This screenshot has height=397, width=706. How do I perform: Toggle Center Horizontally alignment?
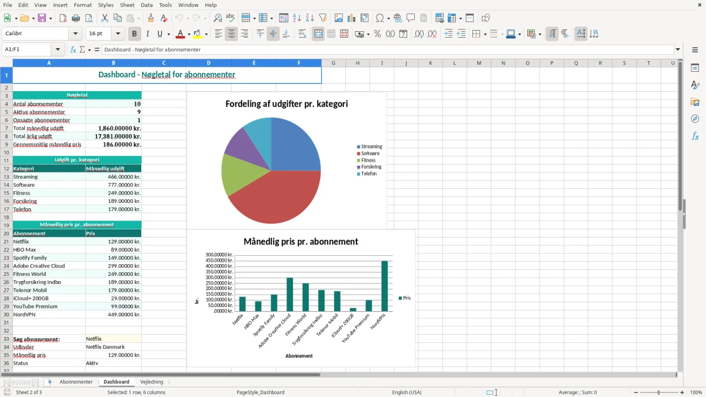[231, 34]
